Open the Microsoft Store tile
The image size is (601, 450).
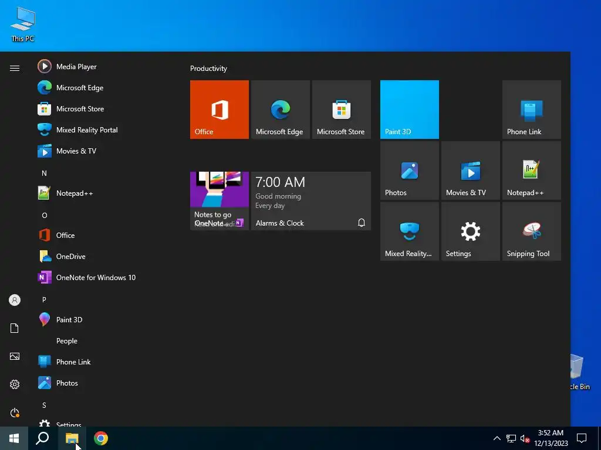tap(342, 110)
